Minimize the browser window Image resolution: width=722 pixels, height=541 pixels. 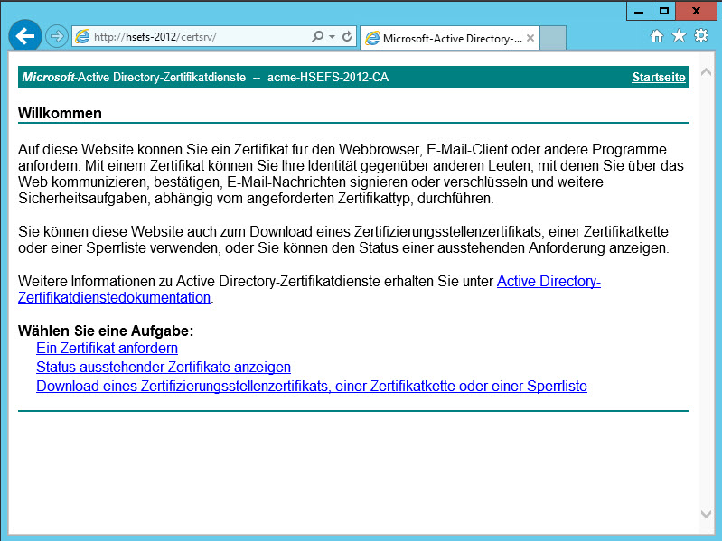(639, 11)
